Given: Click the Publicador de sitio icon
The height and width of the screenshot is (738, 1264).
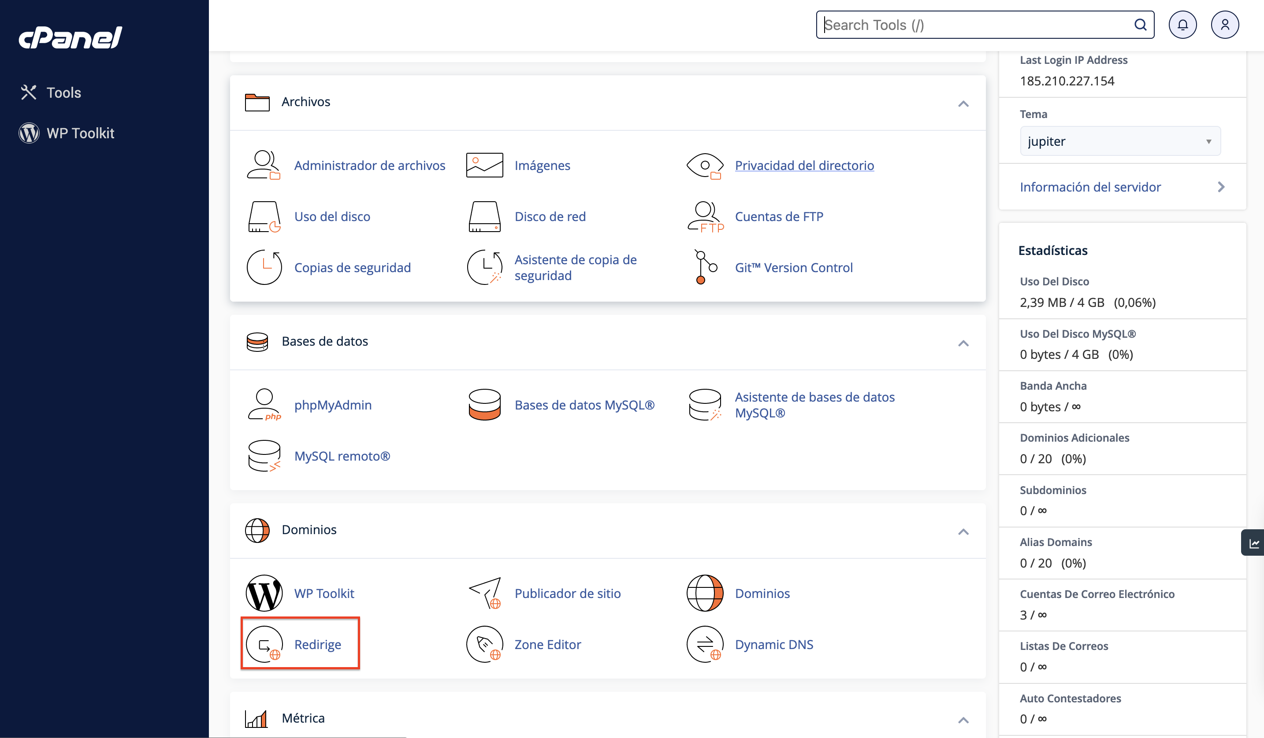Looking at the screenshot, I should pyautogui.click(x=484, y=593).
